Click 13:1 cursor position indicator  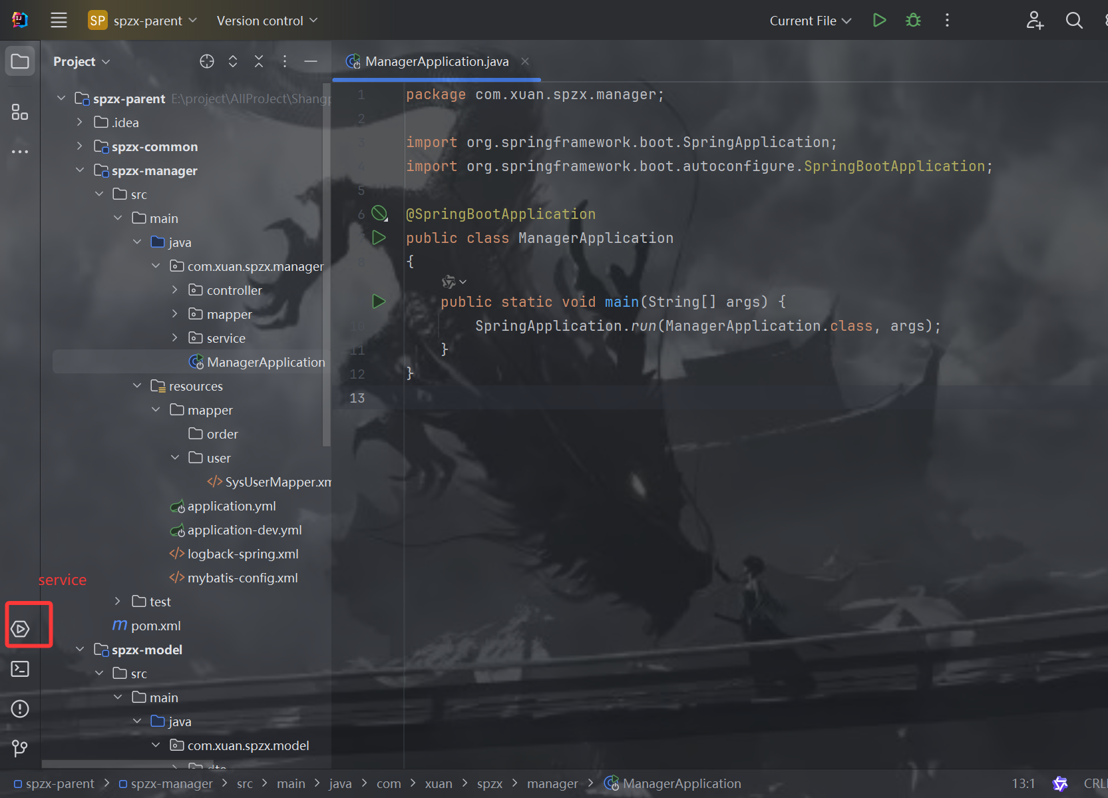pyautogui.click(x=1023, y=784)
